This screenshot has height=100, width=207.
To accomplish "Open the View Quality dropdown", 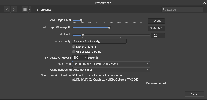I will [99, 41].
